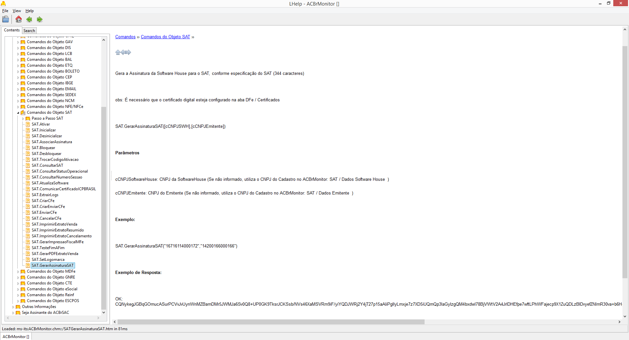This screenshot has height=340, width=629.
Task: Follow the Comandos breadcrumb link
Action: [x=125, y=37]
